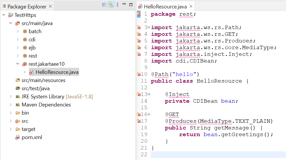286x160 pixels.
Task: Fold the imports block at line 3
Action: tap(149, 27)
